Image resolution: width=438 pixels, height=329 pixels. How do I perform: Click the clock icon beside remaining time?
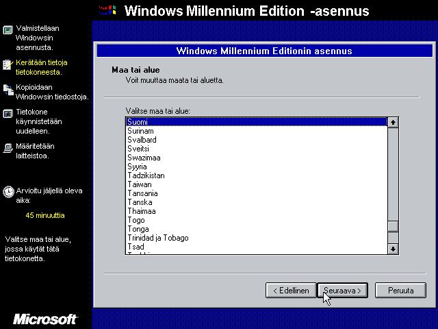pos(8,192)
